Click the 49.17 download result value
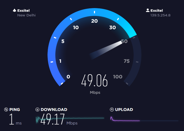184x131 pixels. pyautogui.click(x=52, y=119)
